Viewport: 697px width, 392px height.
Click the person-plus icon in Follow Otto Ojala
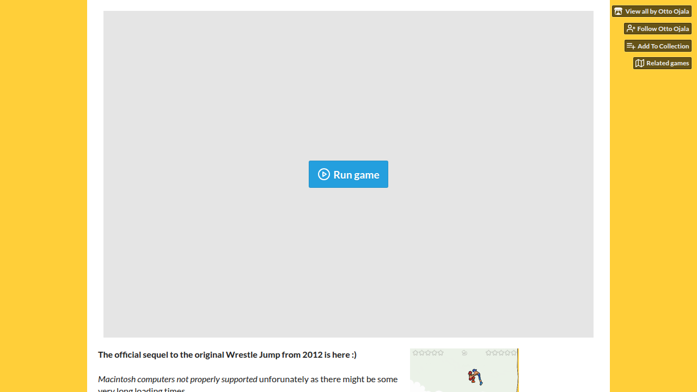(x=631, y=29)
